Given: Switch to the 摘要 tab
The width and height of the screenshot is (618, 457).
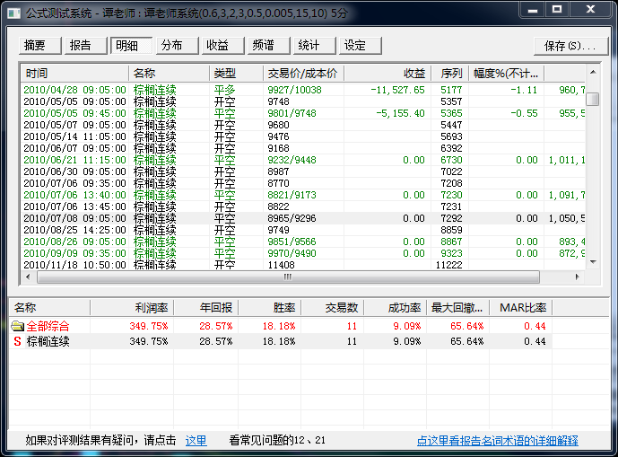Looking at the screenshot, I should [38, 46].
